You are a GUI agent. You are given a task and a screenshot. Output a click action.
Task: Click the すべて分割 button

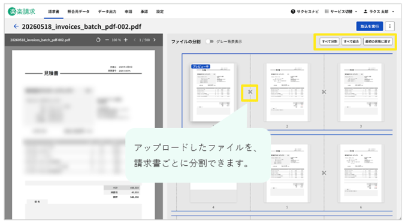(330, 41)
